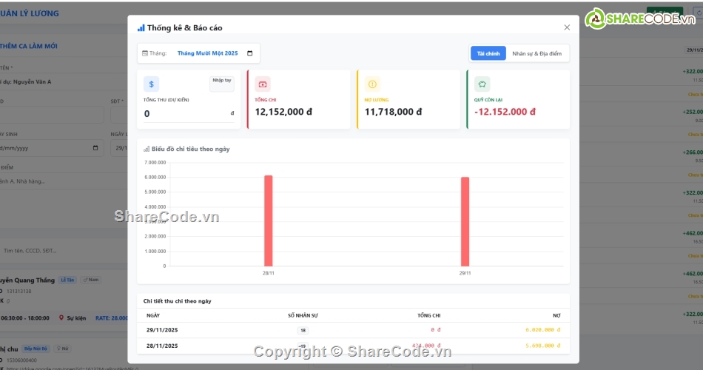This screenshot has height=370, width=703.
Task: Open the month picker calendar icon
Action: (x=250, y=53)
